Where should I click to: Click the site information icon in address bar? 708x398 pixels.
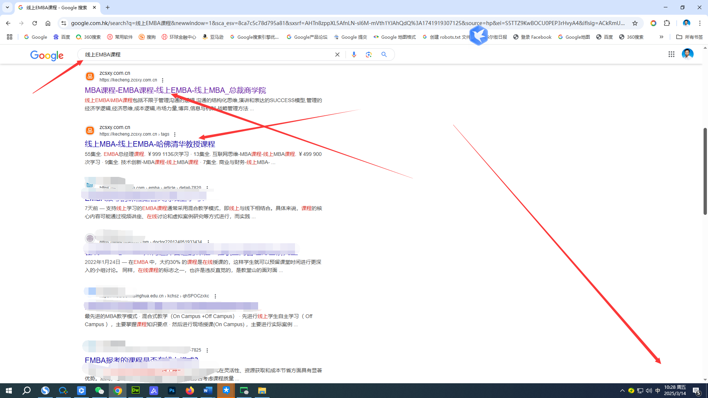[x=64, y=23]
